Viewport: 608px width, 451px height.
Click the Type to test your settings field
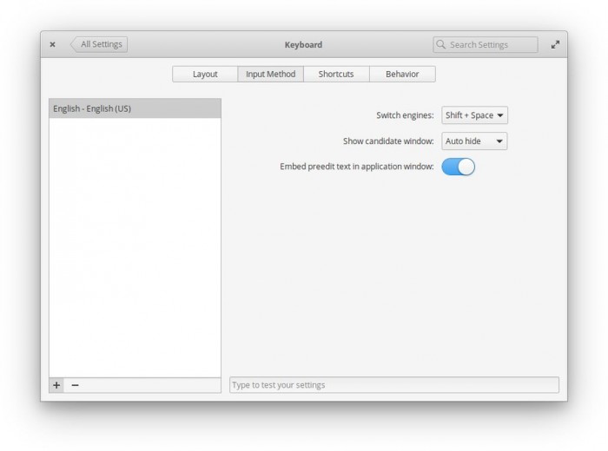click(x=394, y=385)
